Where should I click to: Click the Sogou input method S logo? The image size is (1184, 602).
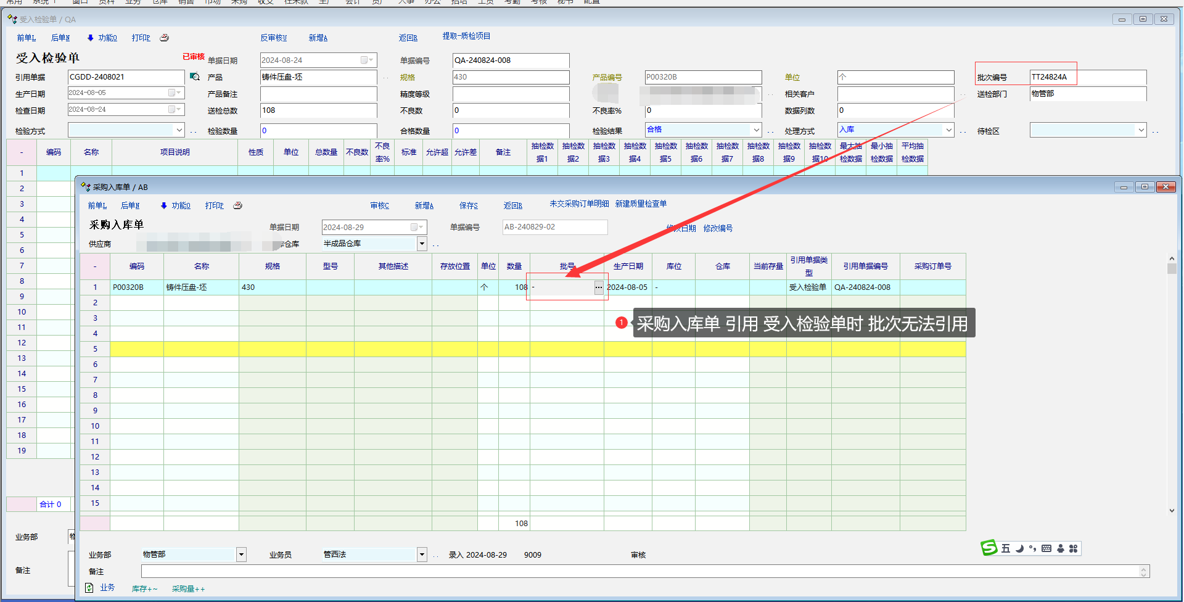[x=989, y=548]
